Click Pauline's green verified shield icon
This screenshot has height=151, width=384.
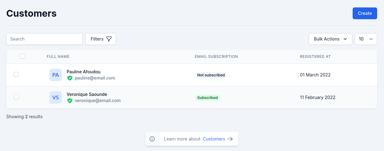(70, 78)
